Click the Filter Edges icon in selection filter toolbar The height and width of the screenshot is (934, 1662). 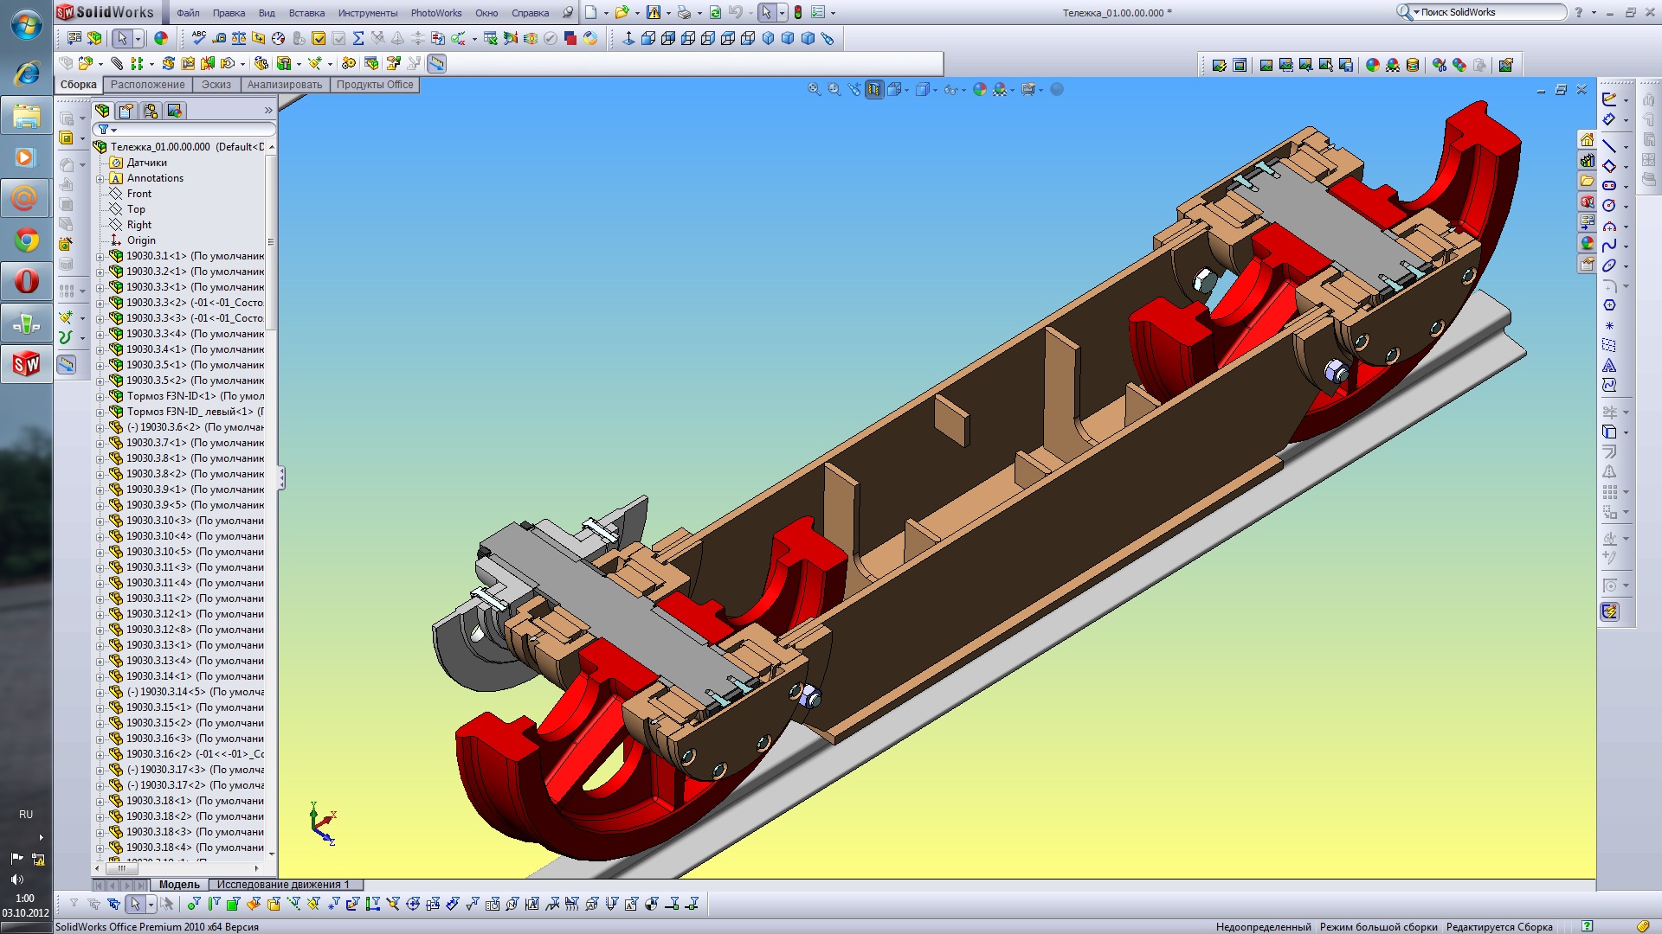(x=213, y=905)
